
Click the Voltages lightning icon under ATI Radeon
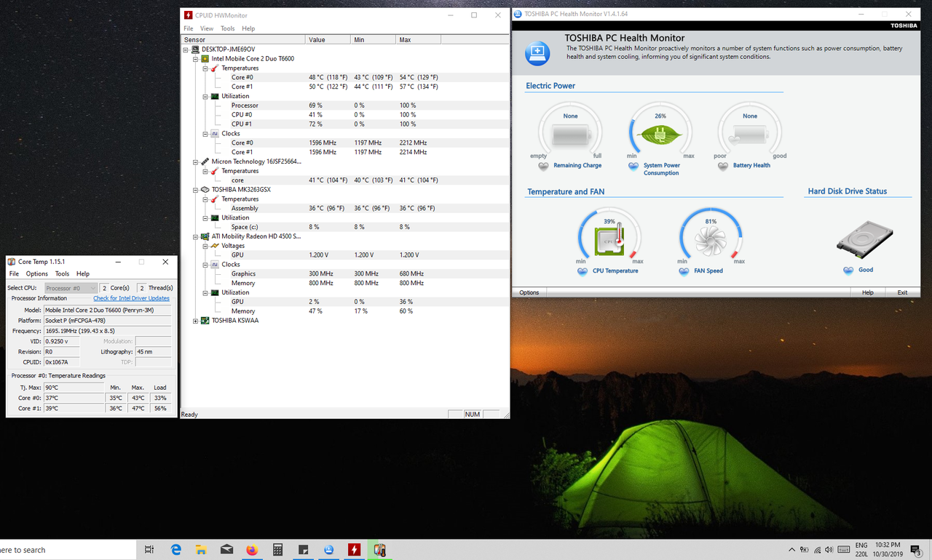pos(215,246)
